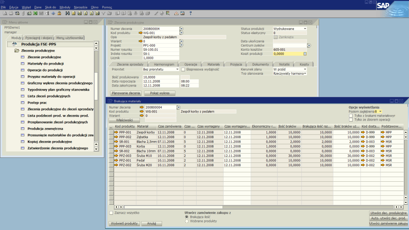
Task: Click the four-arrows launch icon in the toolbar
Action: click(53, 13)
